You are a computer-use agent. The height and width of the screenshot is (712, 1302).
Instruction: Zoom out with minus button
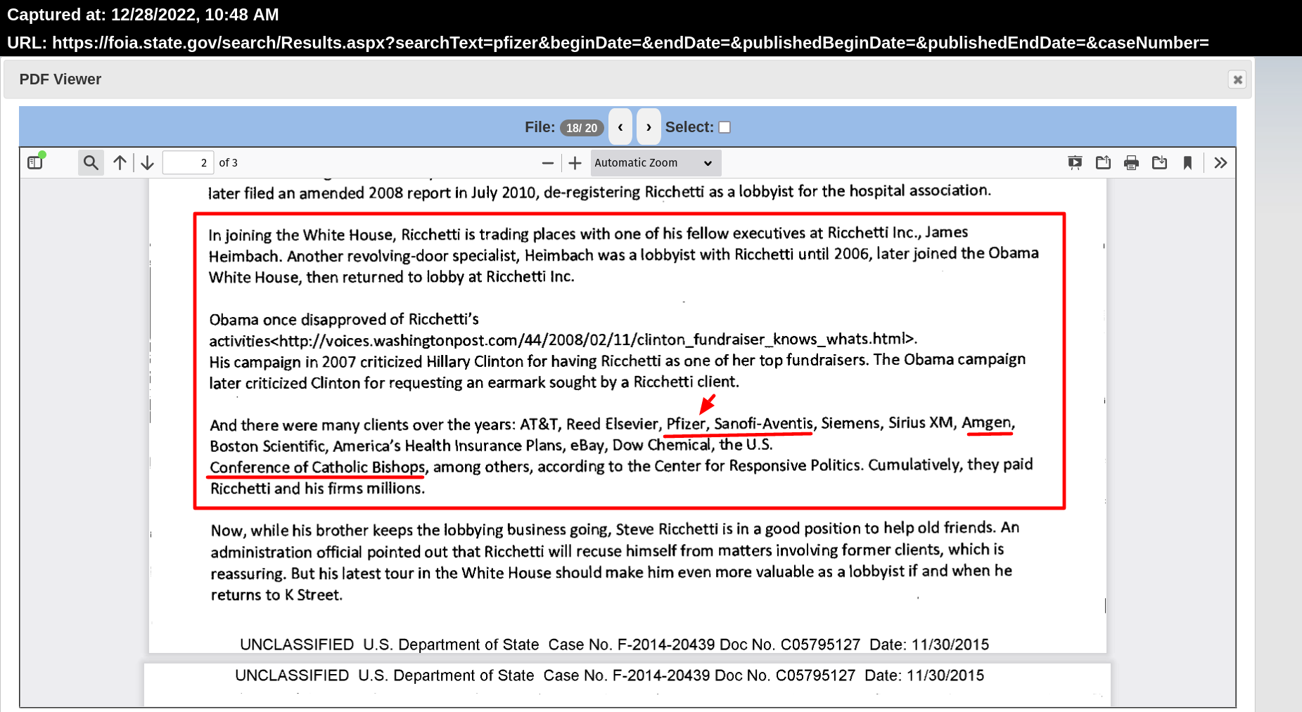[x=548, y=162]
